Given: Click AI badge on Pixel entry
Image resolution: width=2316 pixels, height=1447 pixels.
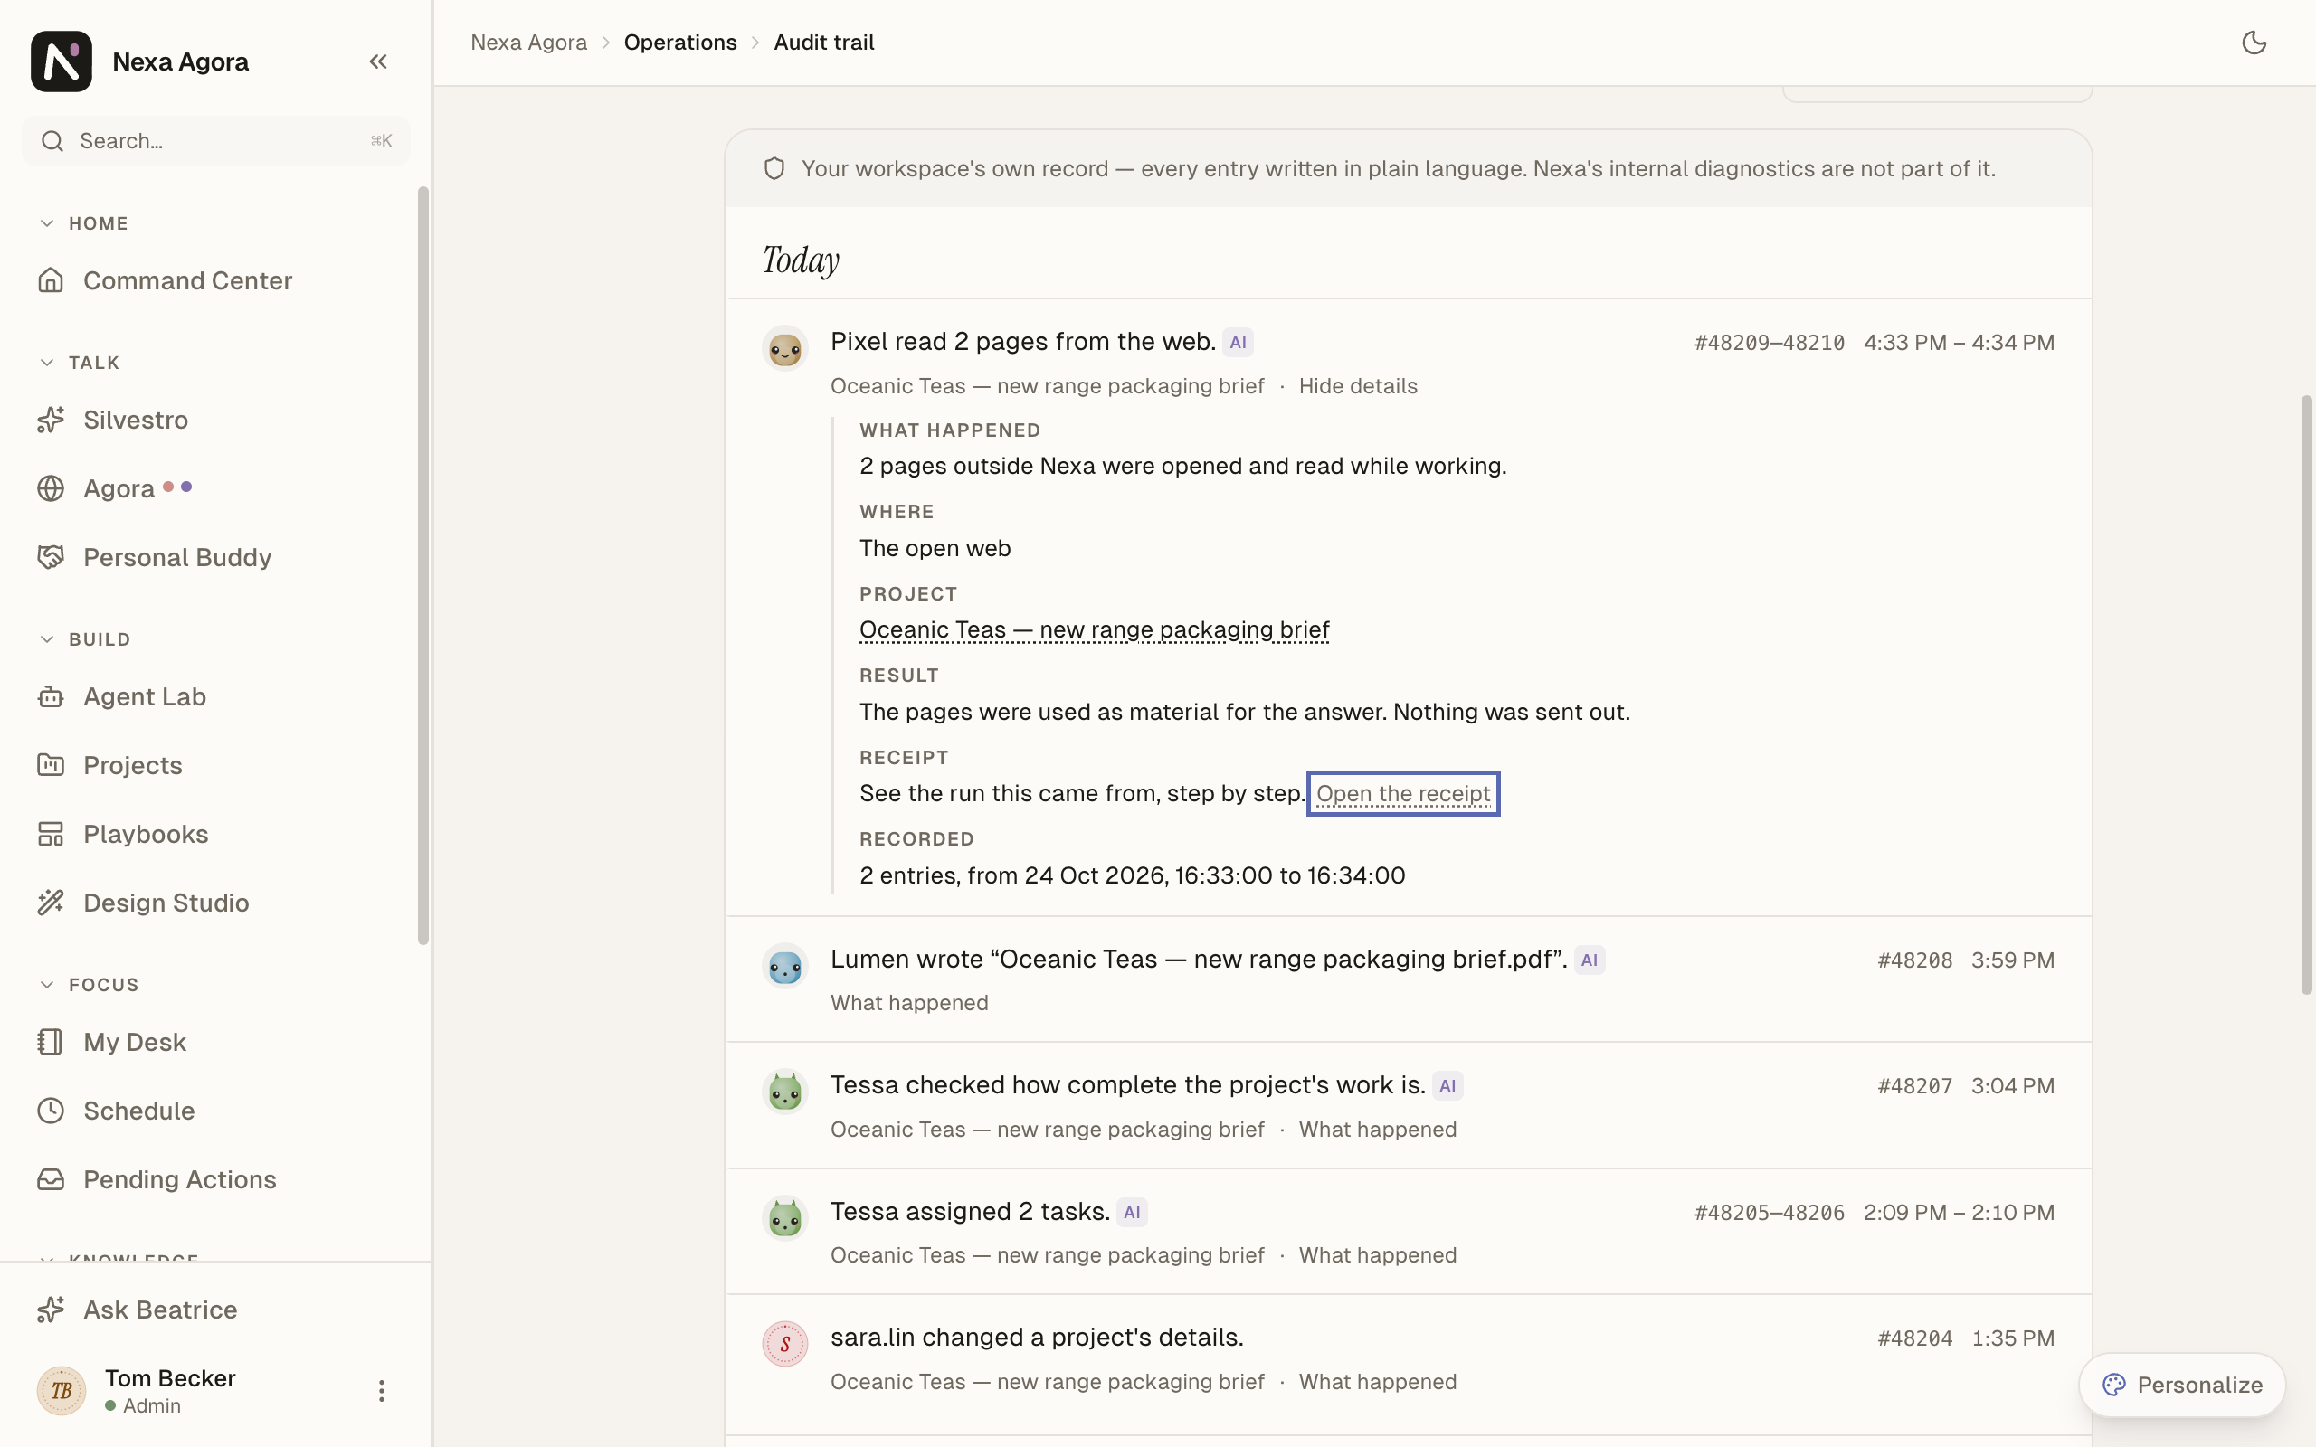Looking at the screenshot, I should pos(1239,343).
